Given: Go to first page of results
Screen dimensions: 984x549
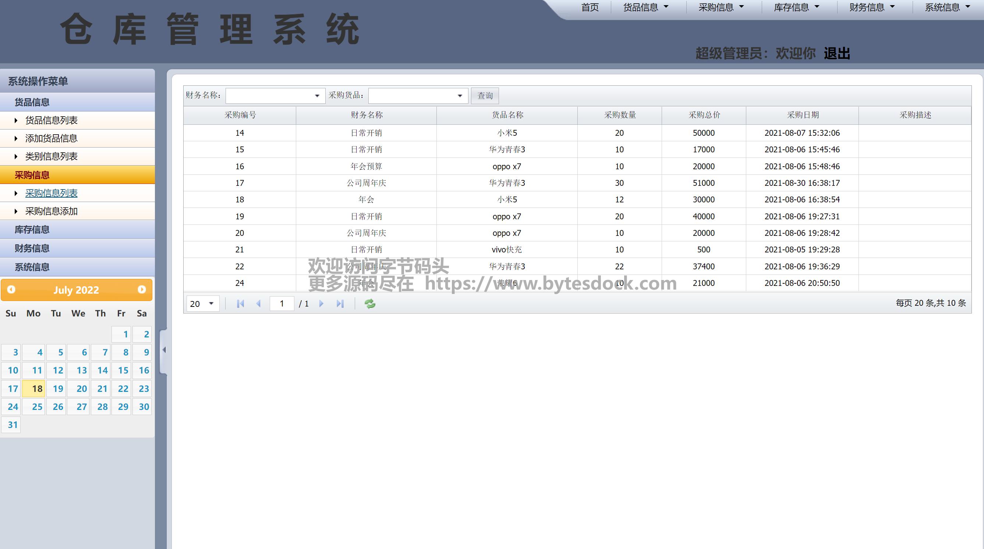Looking at the screenshot, I should 240,304.
